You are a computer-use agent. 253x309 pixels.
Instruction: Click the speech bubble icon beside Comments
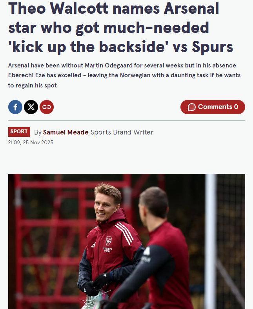[192, 107]
